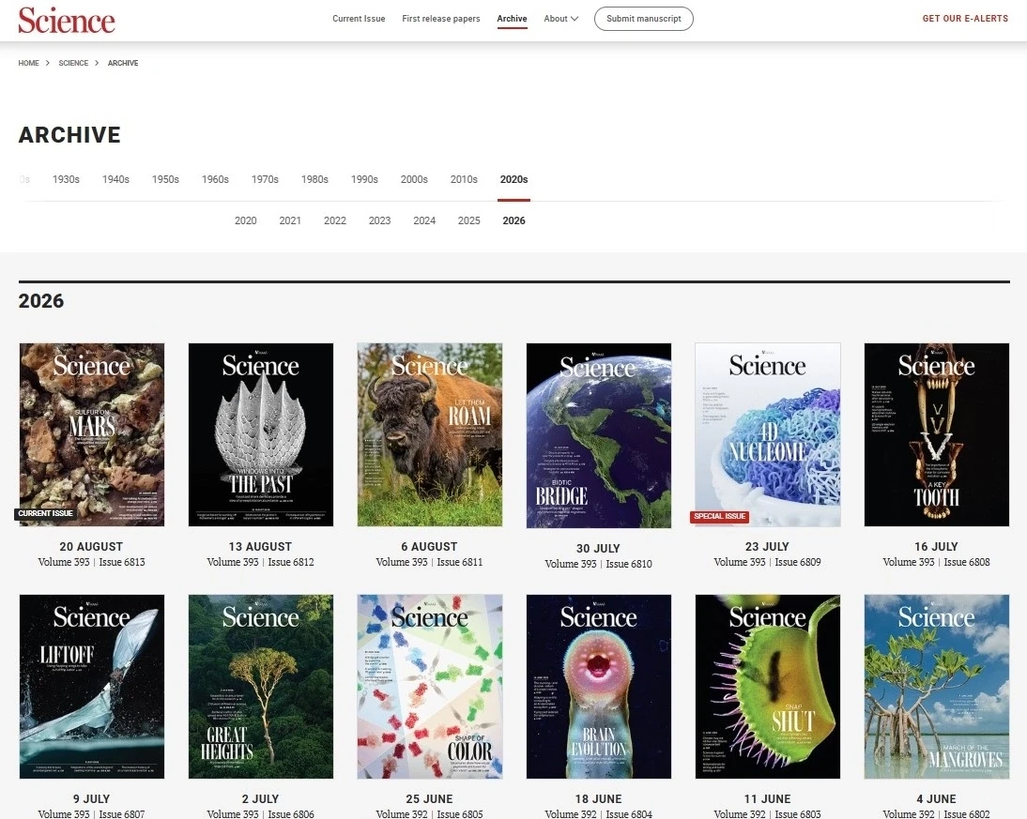This screenshot has height=819, width=1027.
Task: Choose year 2022
Action: coord(335,220)
